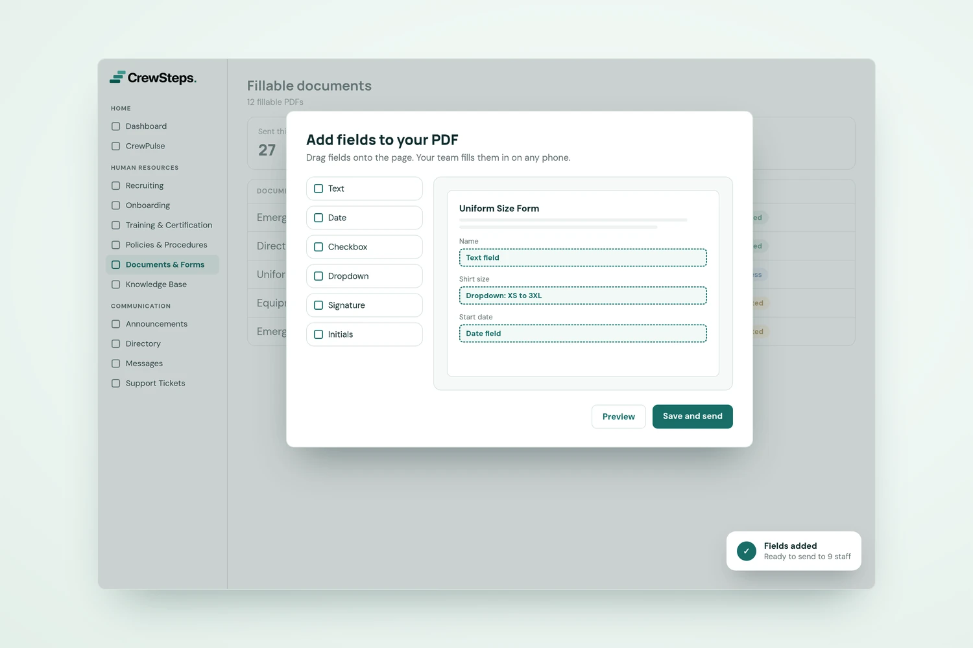
Task: Click the Checkbox field type icon
Action: [x=318, y=247]
